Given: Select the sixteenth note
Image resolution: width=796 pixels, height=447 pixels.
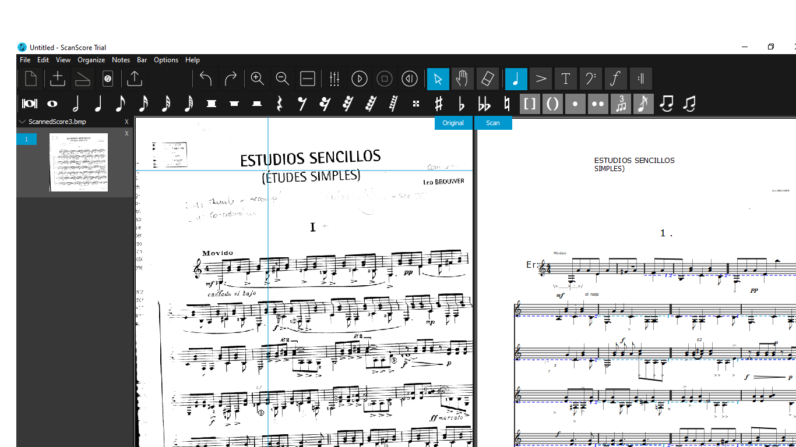Looking at the screenshot, I should 143,104.
